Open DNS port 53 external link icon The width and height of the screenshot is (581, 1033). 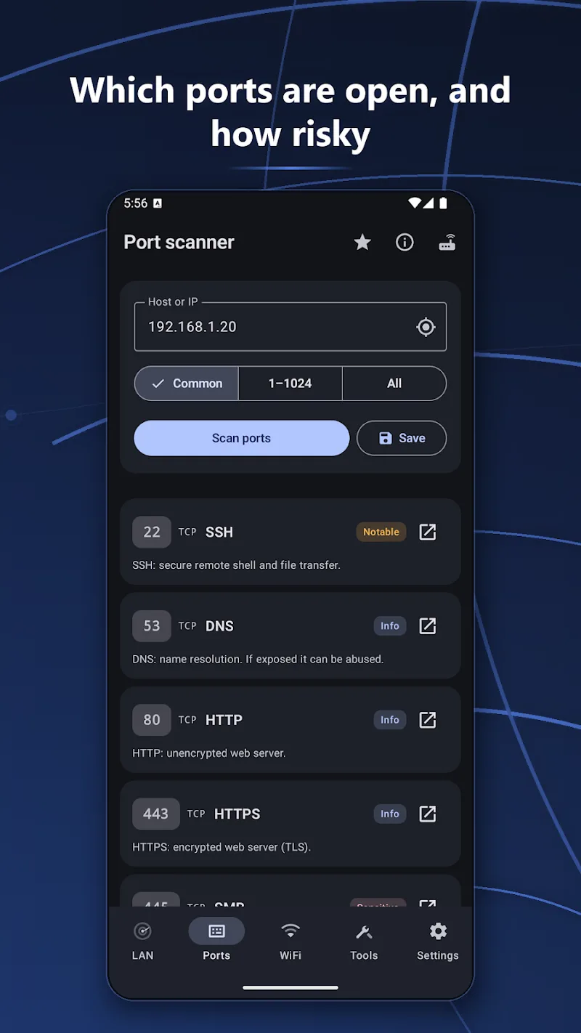pos(428,625)
